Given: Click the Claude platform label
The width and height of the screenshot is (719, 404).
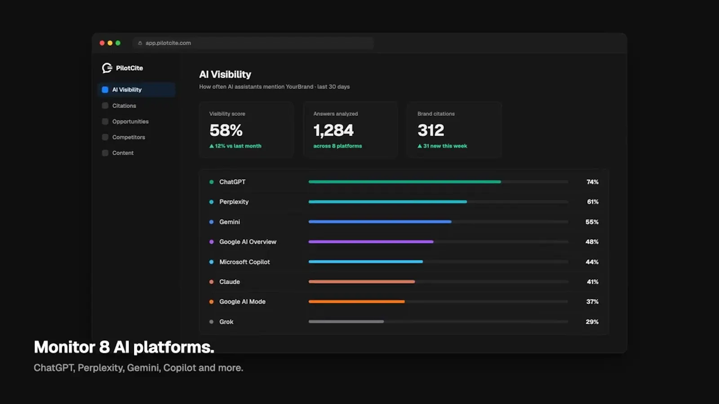Looking at the screenshot, I should click(230, 282).
